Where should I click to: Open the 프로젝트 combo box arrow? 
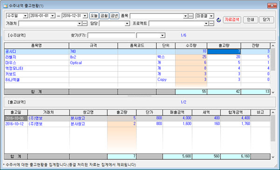point(206,24)
